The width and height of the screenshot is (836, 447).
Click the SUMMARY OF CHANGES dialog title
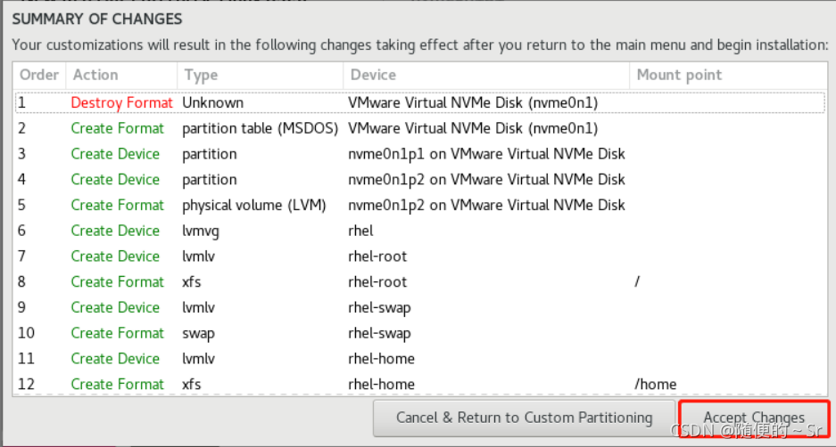(x=97, y=20)
